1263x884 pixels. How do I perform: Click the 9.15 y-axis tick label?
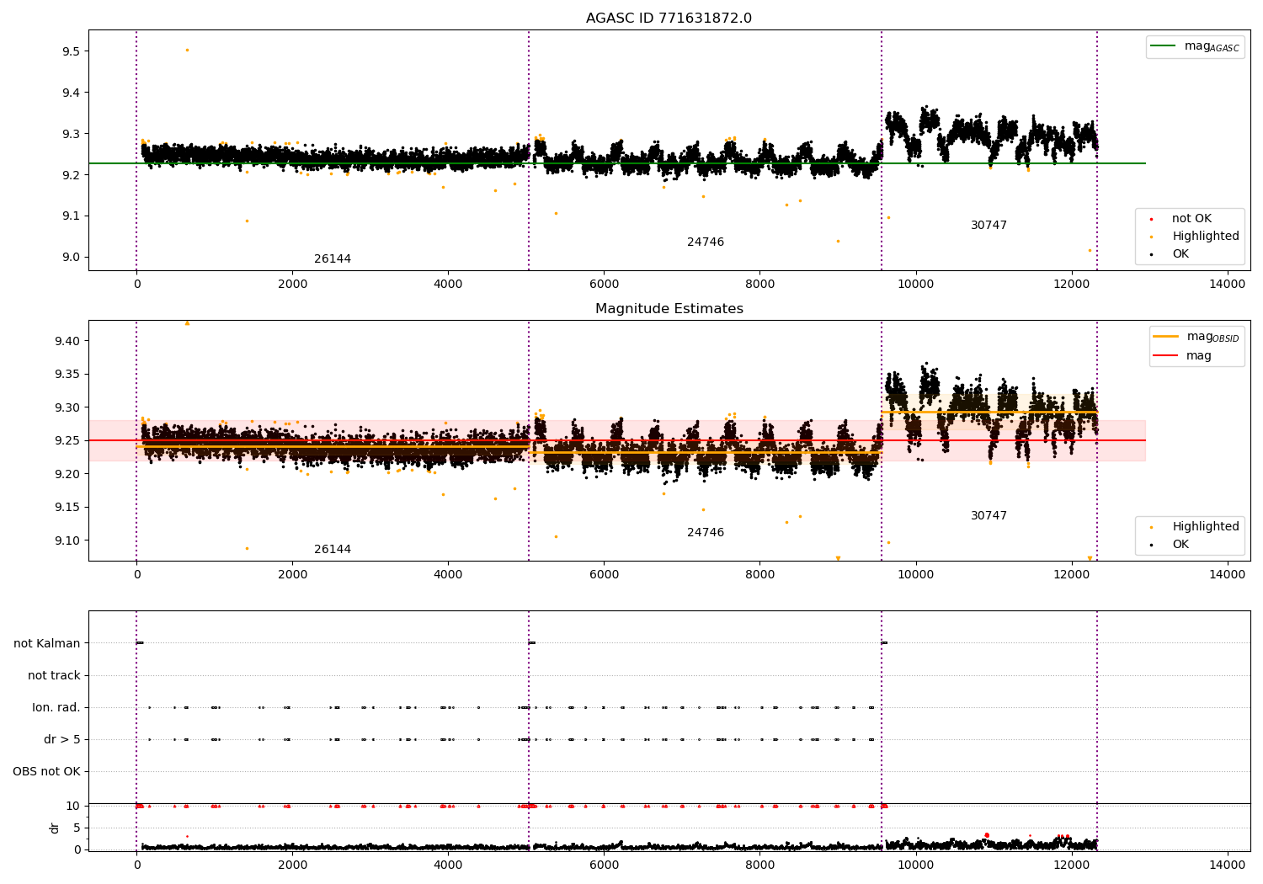[67, 507]
